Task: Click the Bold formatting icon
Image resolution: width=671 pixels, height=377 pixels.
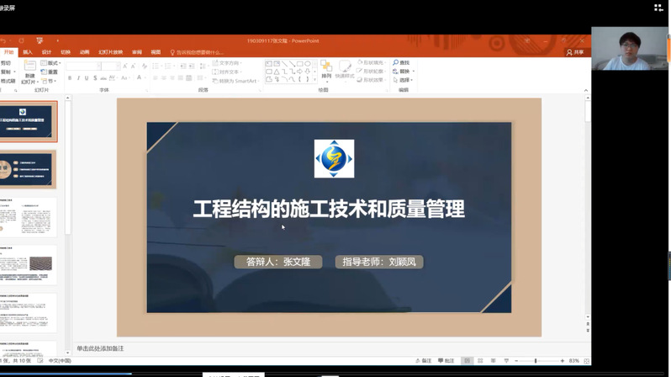Action: (x=71, y=78)
